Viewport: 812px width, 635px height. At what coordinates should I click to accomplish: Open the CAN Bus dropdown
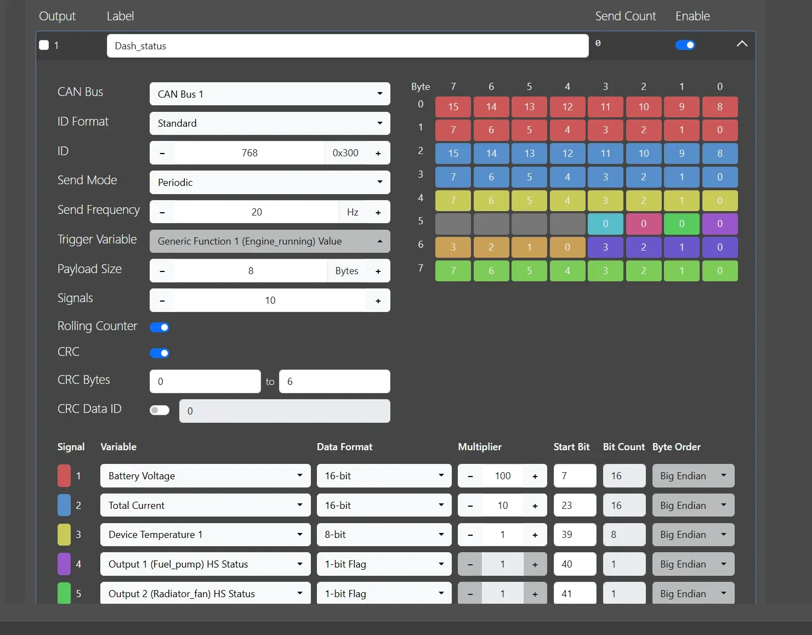tap(270, 94)
